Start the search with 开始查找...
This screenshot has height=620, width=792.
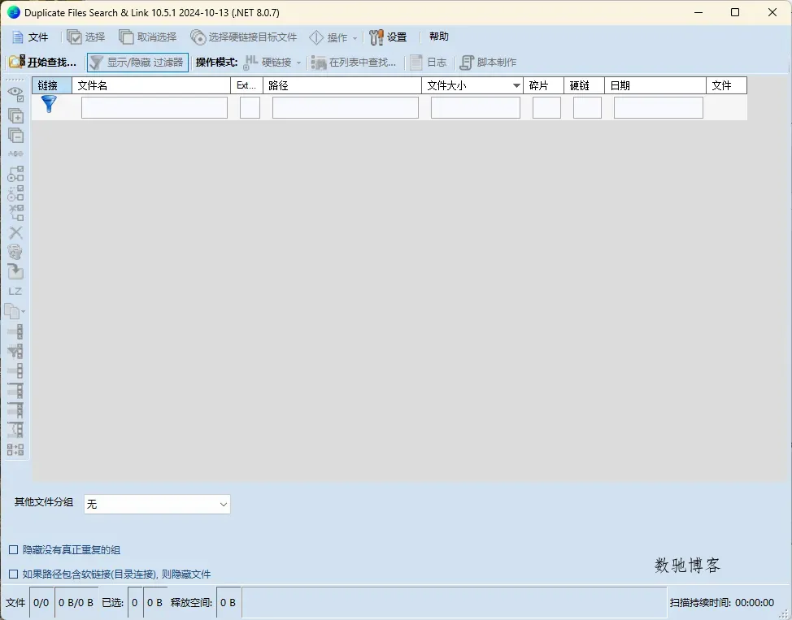tap(43, 62)
